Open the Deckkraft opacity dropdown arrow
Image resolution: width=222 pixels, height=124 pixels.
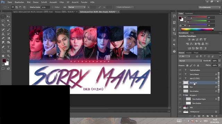[x=219, y=61]
